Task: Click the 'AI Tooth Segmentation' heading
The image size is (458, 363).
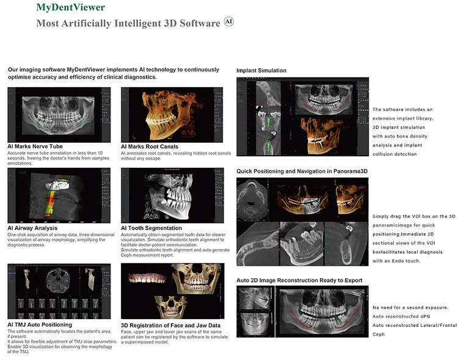Action: [x=151, y=228]
